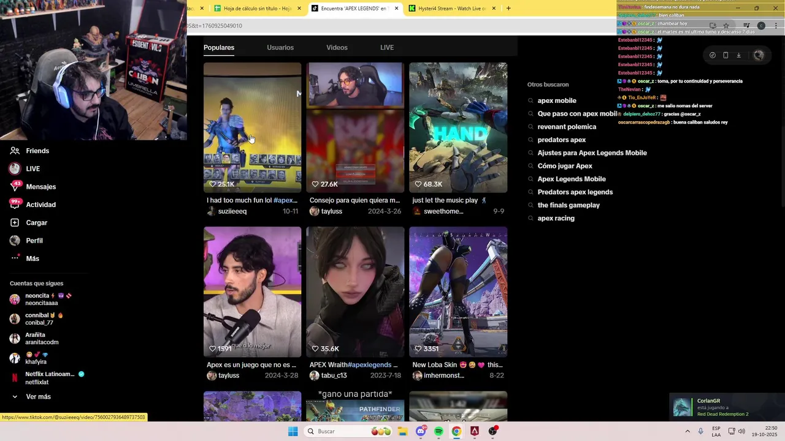Open Discord from the taskbar
This screenshot has height=441, width=785.
(x=421, y=431)
